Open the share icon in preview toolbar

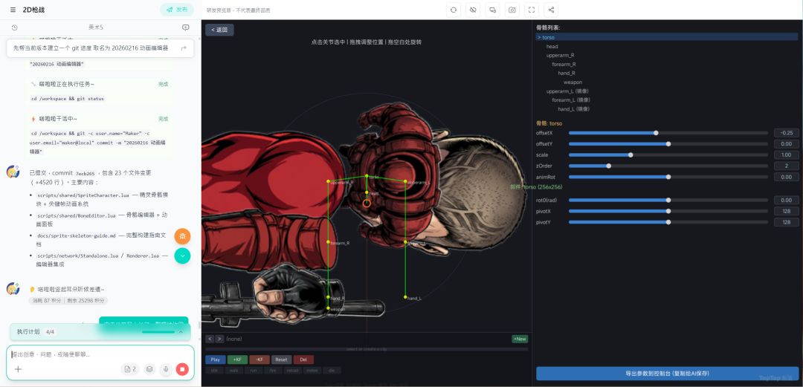click(551, 10)
